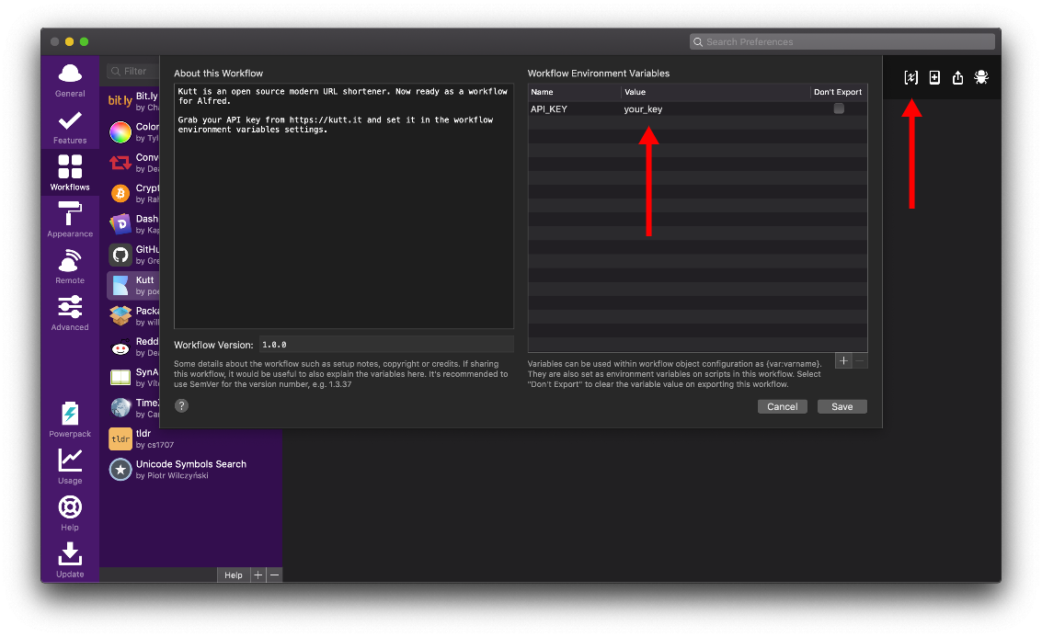Select the Package workflow with box icon
1042x637 pixels.
(133, 315)
